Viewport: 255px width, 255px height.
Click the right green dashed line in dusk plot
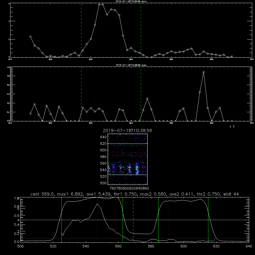point(141,94)
